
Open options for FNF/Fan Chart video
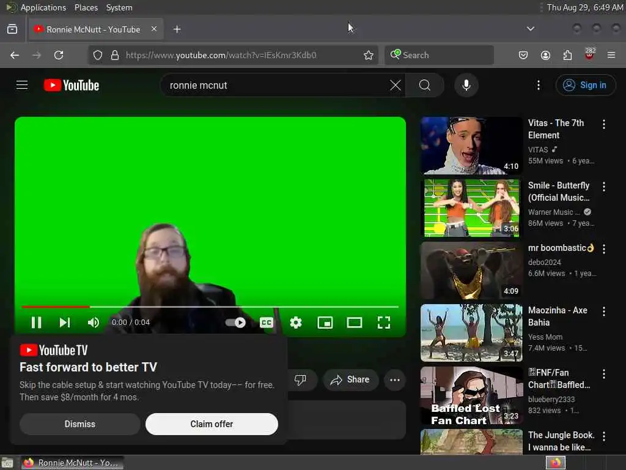point(604,374)
